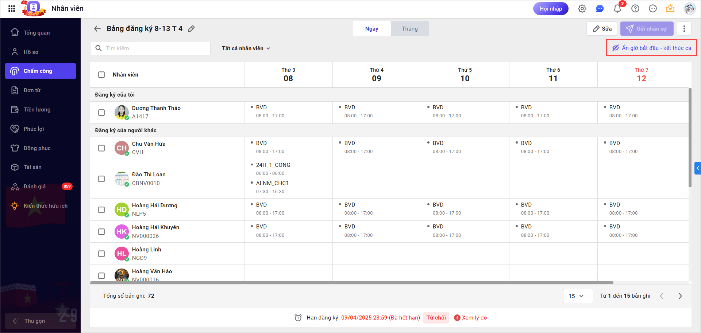Click the Sửa edit button
Screen dimensions: 701x333
(602, 29)
